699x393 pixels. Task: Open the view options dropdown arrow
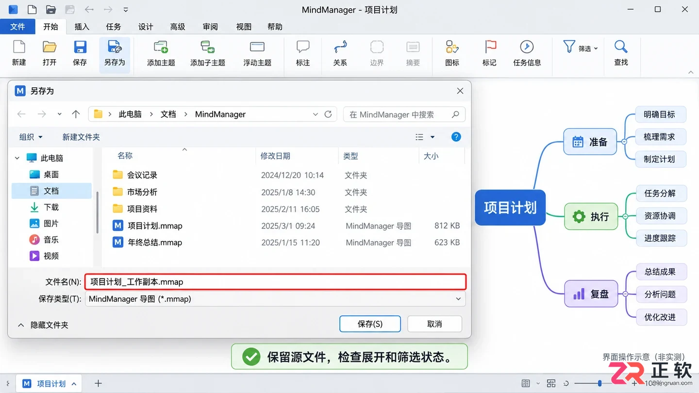tap(433, 137)
